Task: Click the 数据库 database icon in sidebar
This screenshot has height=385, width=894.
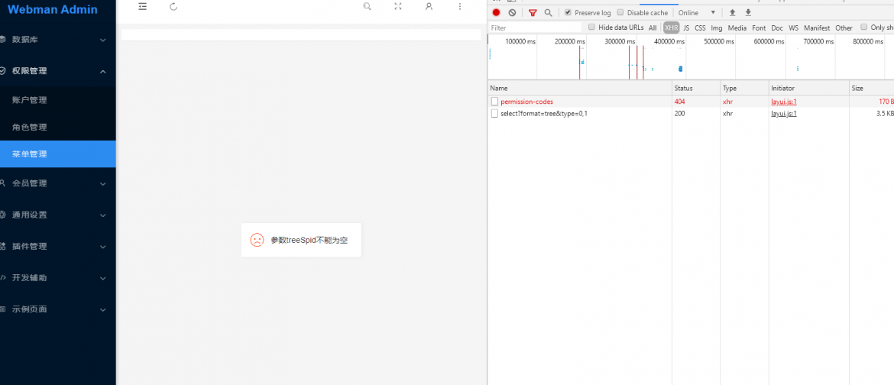Action: (x=2, y=40)
